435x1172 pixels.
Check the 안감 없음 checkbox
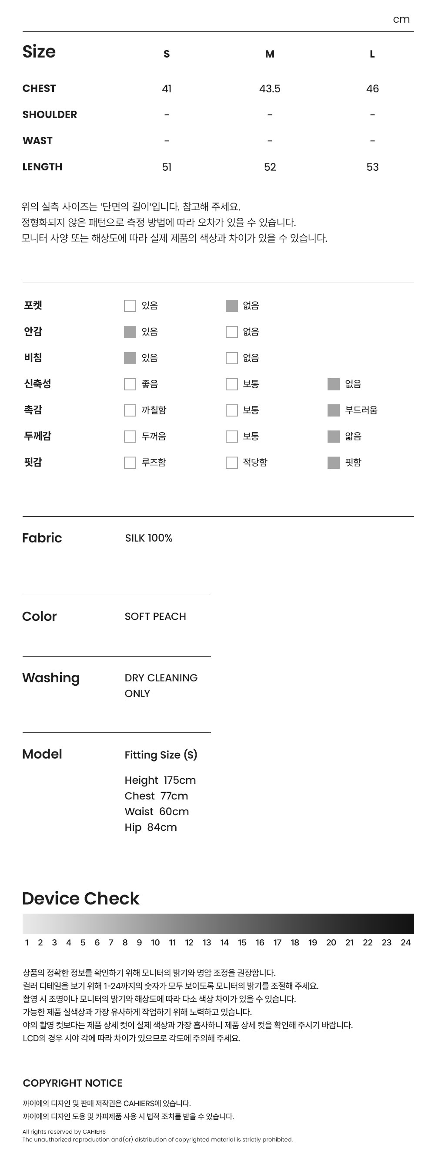tap(231, 332)
